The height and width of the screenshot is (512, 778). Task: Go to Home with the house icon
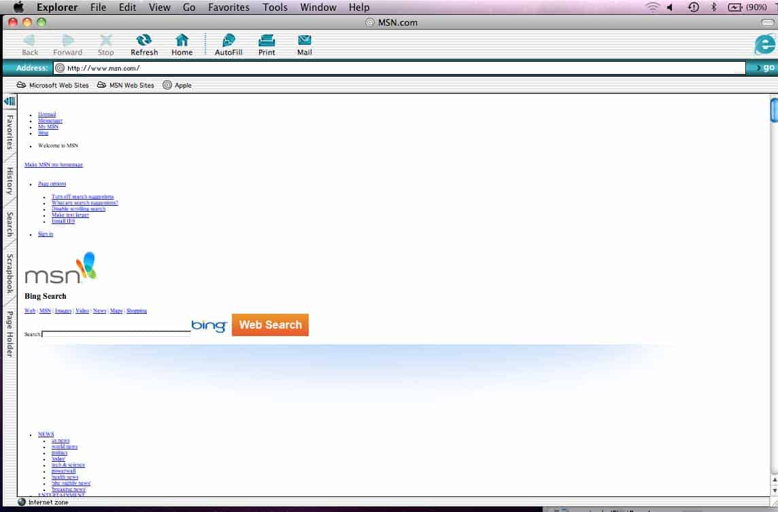click(182, 41)
